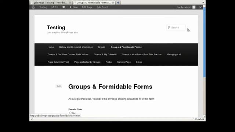Open Page protected by Groups link
This screenshot has height=132, width=235.
87,62
